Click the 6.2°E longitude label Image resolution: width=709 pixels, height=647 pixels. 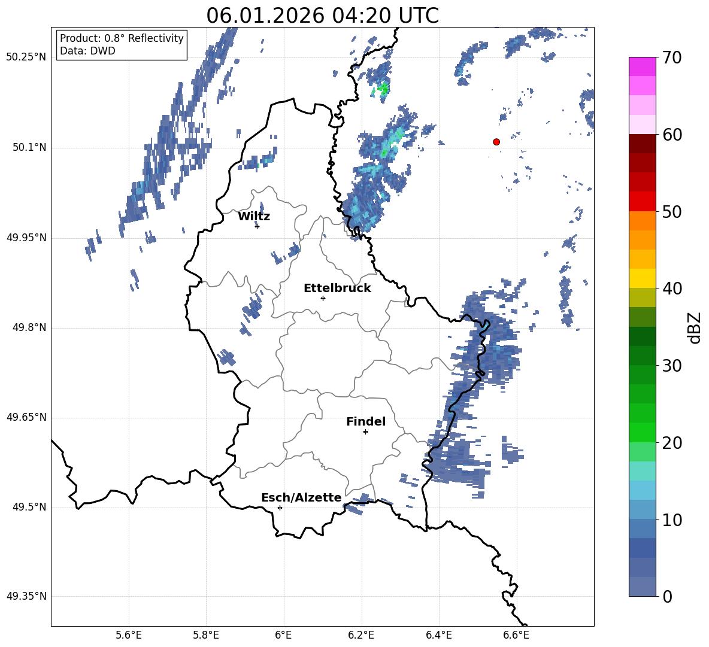tap(361, 635)
